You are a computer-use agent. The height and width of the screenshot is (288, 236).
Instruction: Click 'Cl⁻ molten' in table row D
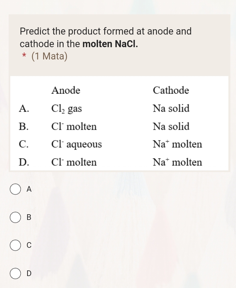coord(74,162)
